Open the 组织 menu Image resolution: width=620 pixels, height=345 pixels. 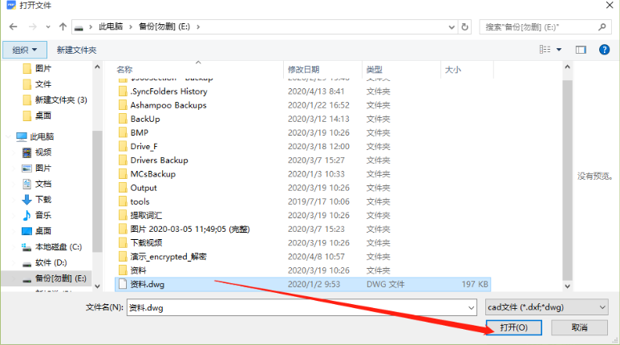[25, 50]
